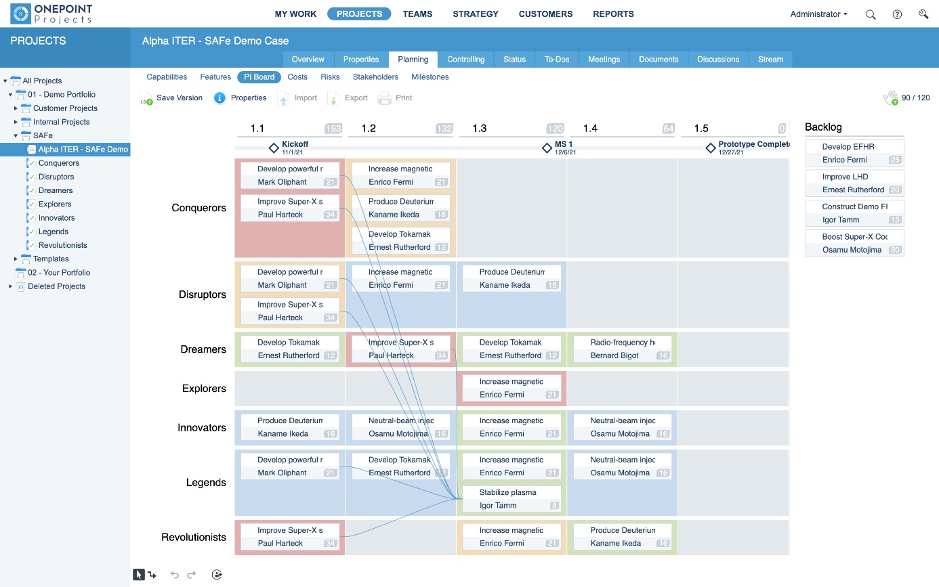Select Alpha ITER - SAFe Demo tree item
Image resolution: width=939 pixels, height=587 pixels.
point(66,150)
